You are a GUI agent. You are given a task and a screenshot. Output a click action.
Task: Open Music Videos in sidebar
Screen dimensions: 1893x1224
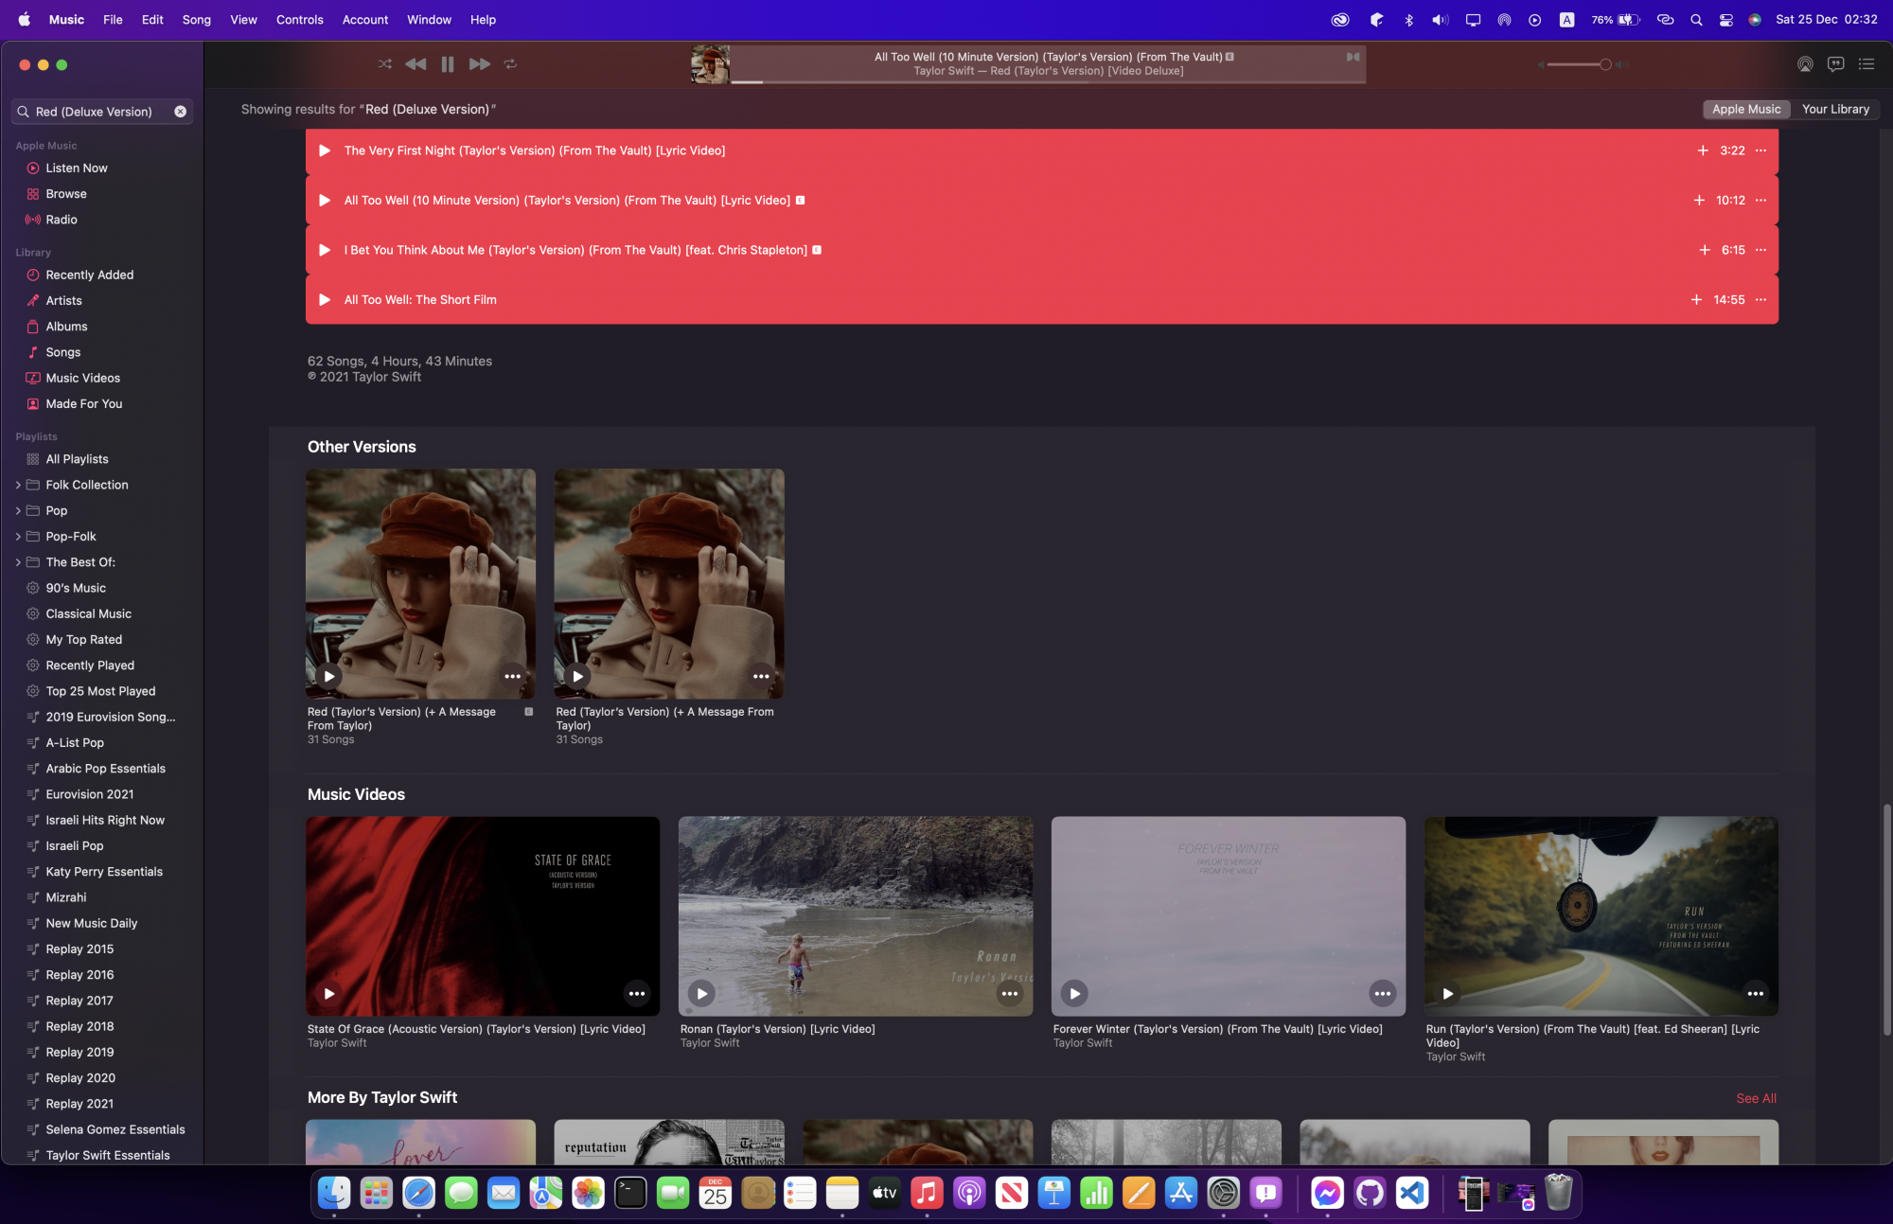(x=82, y=378)
